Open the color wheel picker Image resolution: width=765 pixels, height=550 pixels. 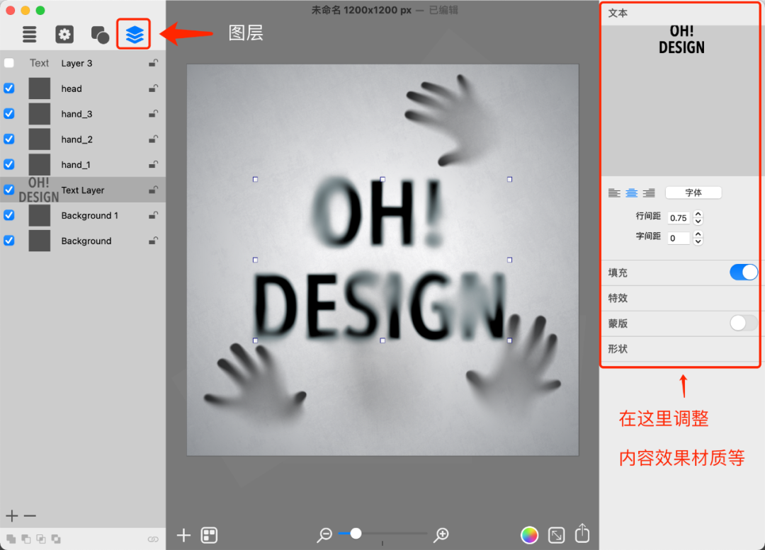(528, 535)
